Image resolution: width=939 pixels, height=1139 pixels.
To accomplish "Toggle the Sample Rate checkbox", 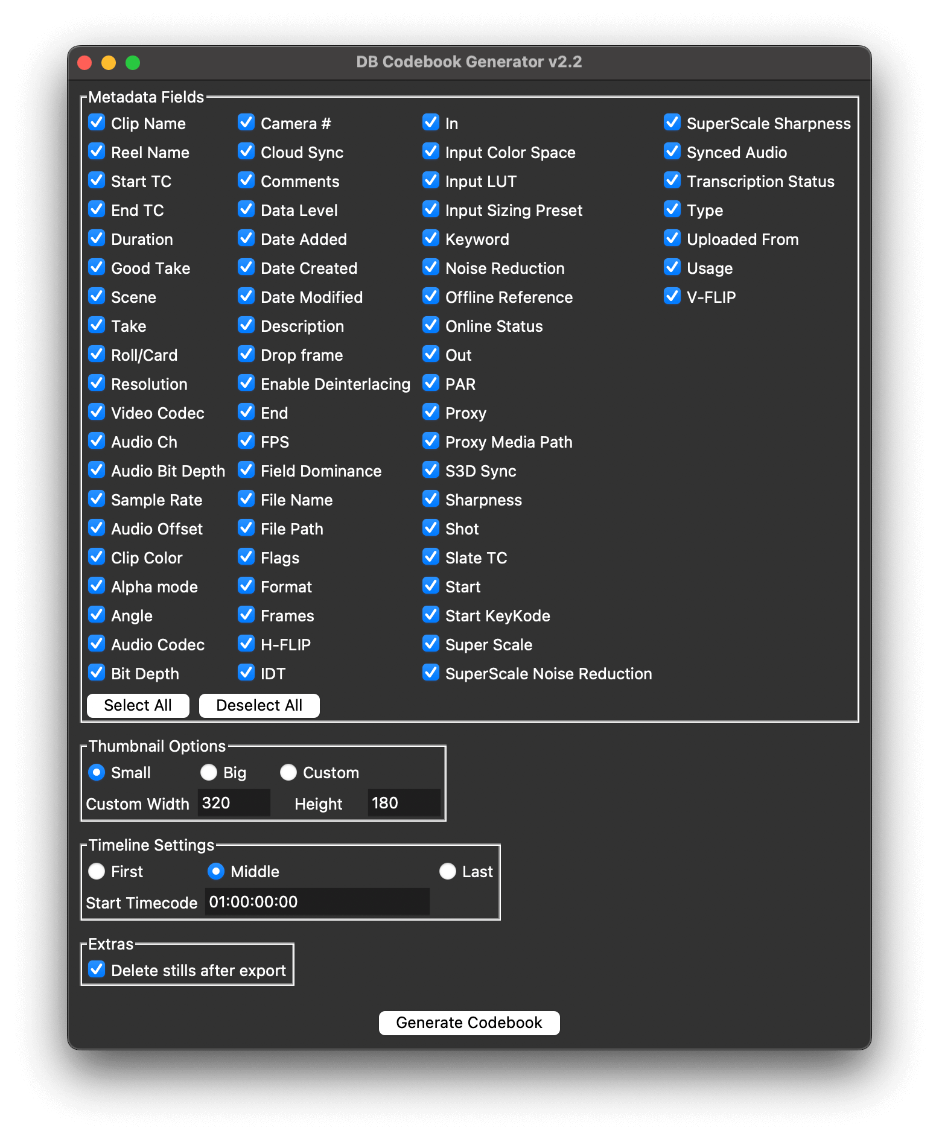I will point(97,499).
